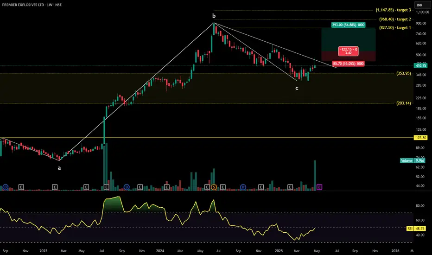Image resolution: width=432 pixels, height=255 pixels.
Task: Open the earnings marker near Nov 2022
Action: point(21,187)
